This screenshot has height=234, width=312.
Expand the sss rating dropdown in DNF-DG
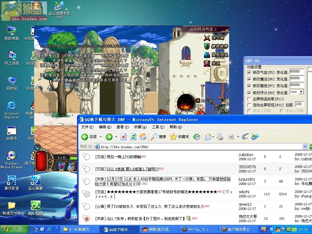point(301,92)
